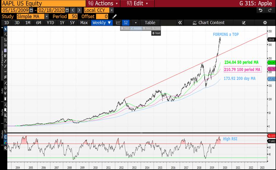Click the undo arrow icon

(261, 10)
